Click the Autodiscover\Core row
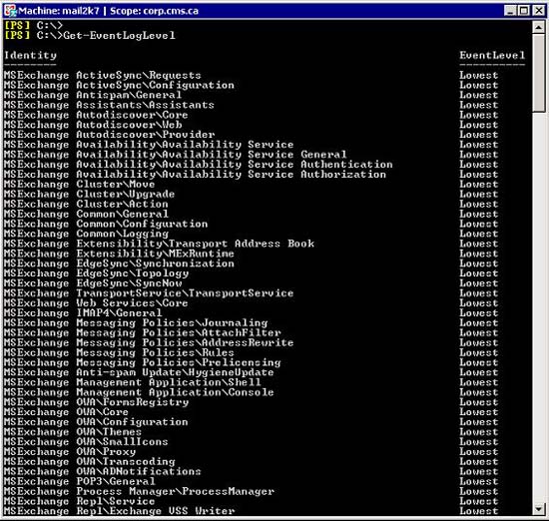Viewport: 549px width, 521px height. [251, 115]
